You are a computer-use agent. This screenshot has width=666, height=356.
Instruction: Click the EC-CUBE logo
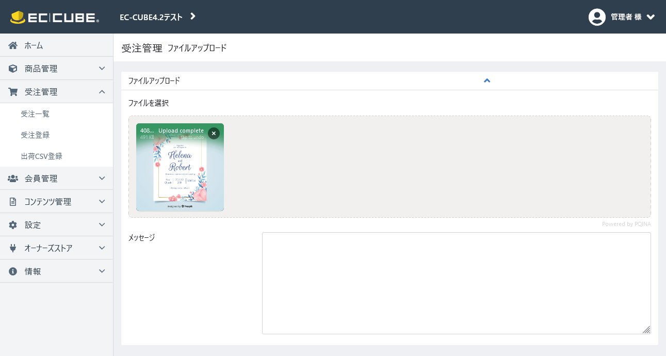click(x=55, y=17)
